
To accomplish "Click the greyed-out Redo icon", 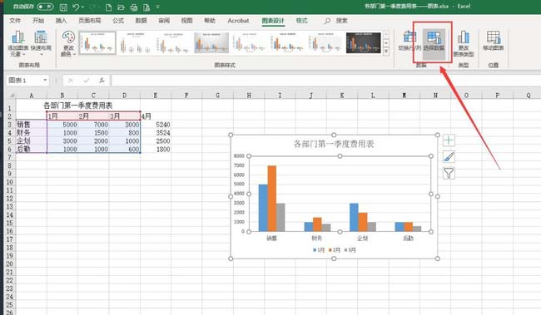I will pyautogui.click(x=92, y=7).
